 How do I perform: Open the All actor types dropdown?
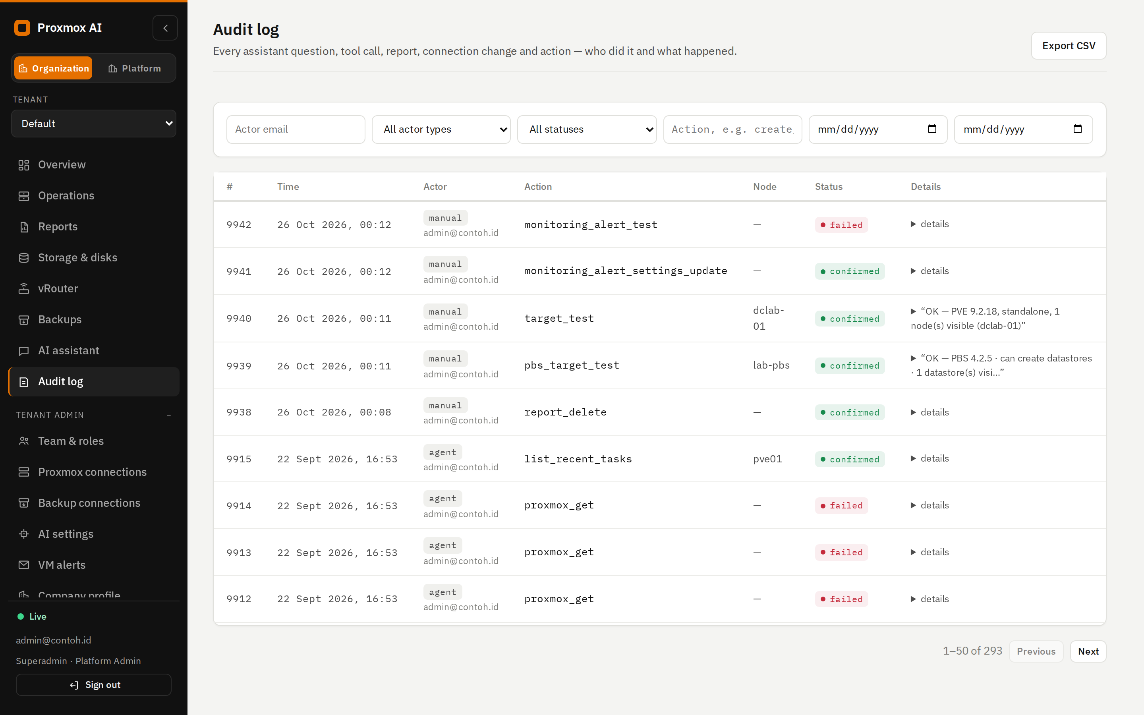click(441, 129)
